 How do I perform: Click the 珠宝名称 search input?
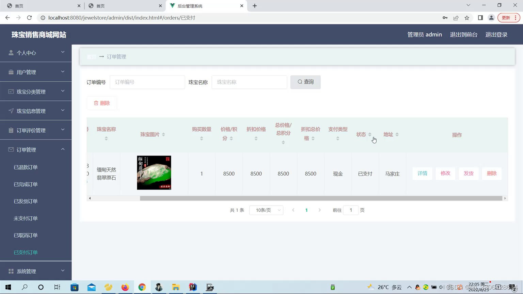click(249, 82)
